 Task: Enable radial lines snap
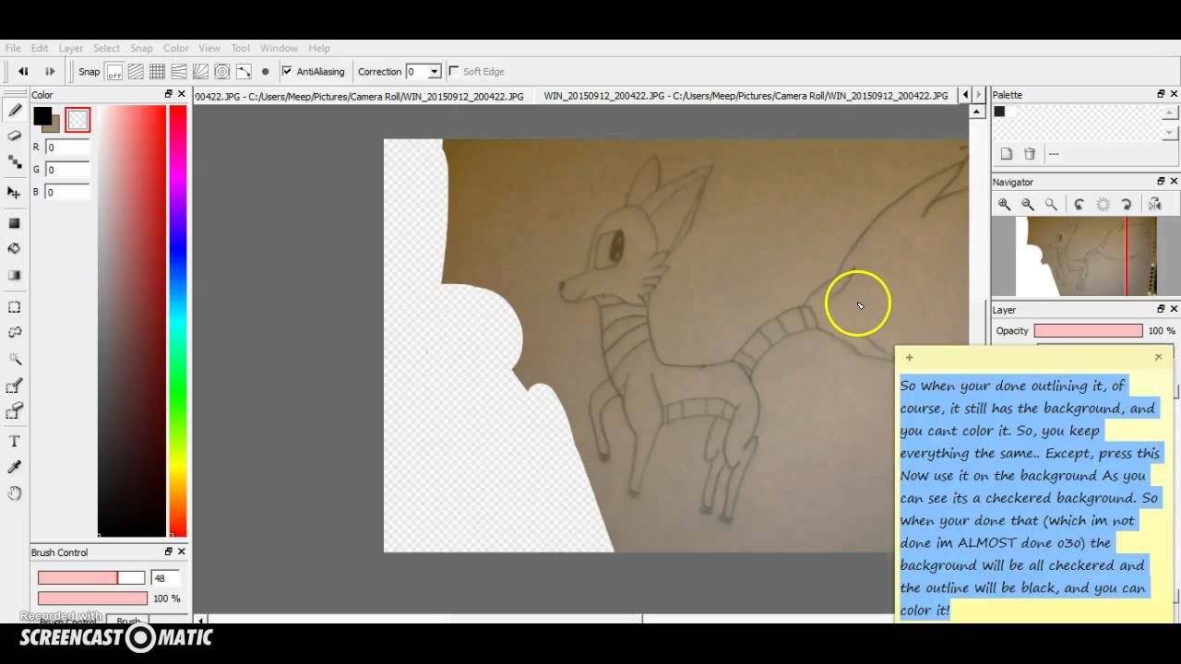pyautogui.click(x=200, y=71)
